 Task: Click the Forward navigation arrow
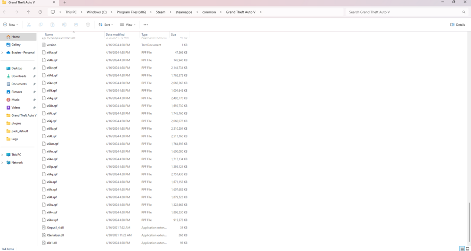[x=16, y=12]
